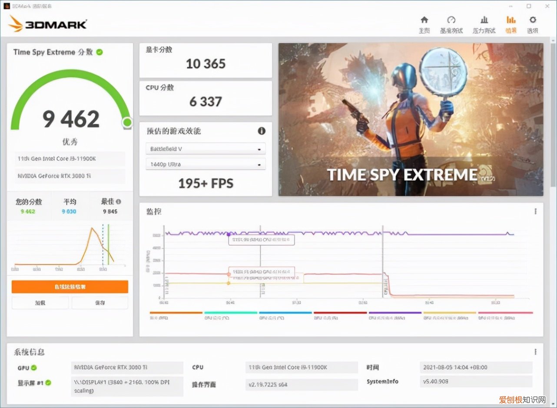The width and height of the screenshot is (557, 408).
Task: Click the info icon next to estimated game performance
Action: pos(261,131)
